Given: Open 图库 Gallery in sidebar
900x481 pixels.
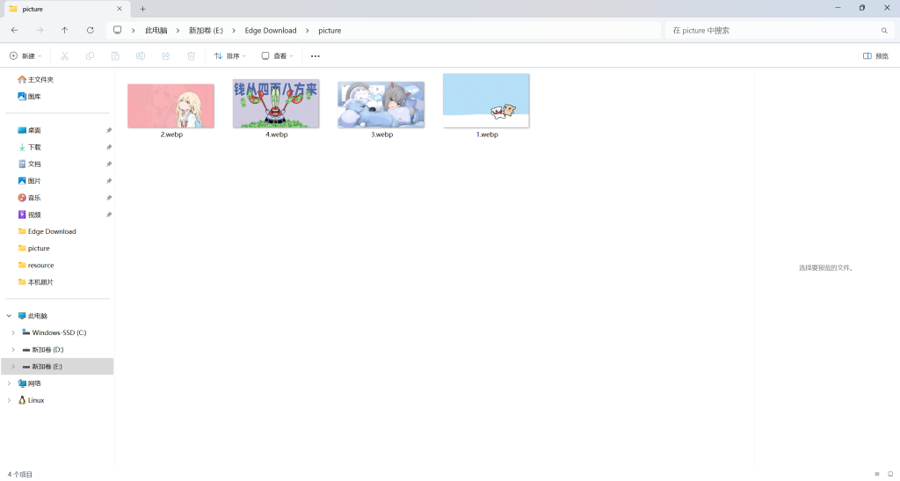Looking at the screenshot, I should point(29,97).
